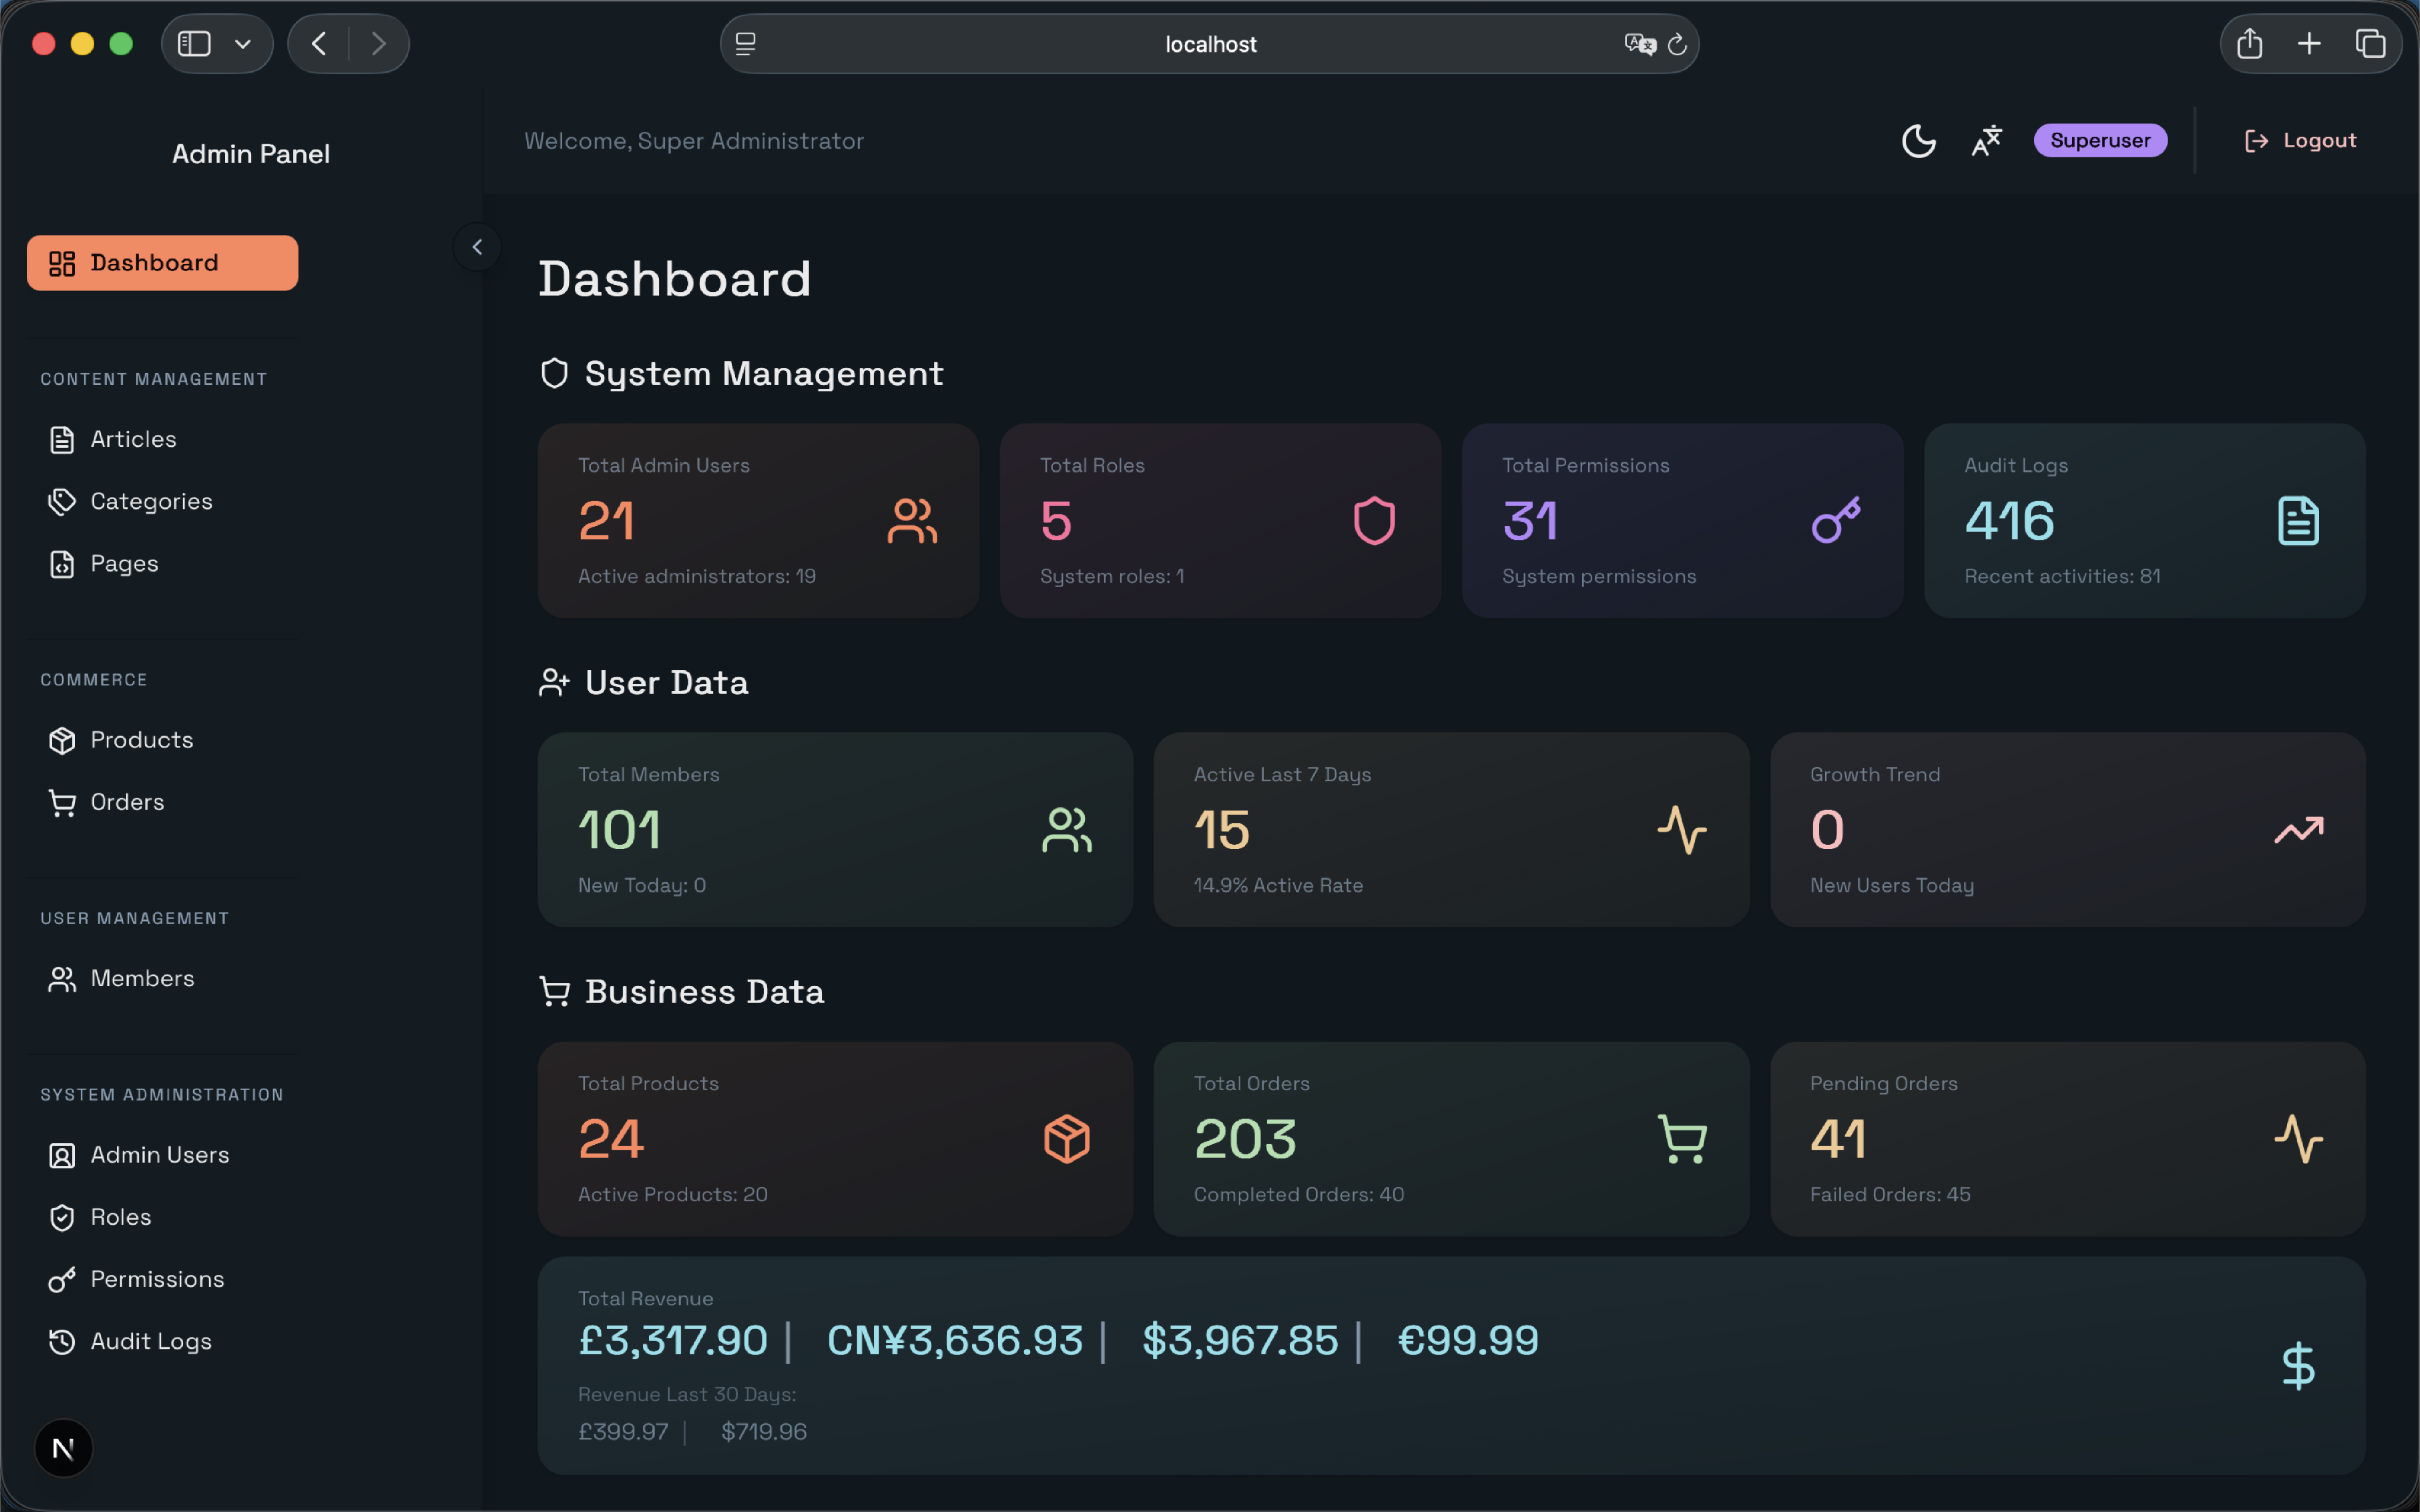Click the shield icon on Total Roles card
This screenshot has height=1512, width=2420.
1374,521
